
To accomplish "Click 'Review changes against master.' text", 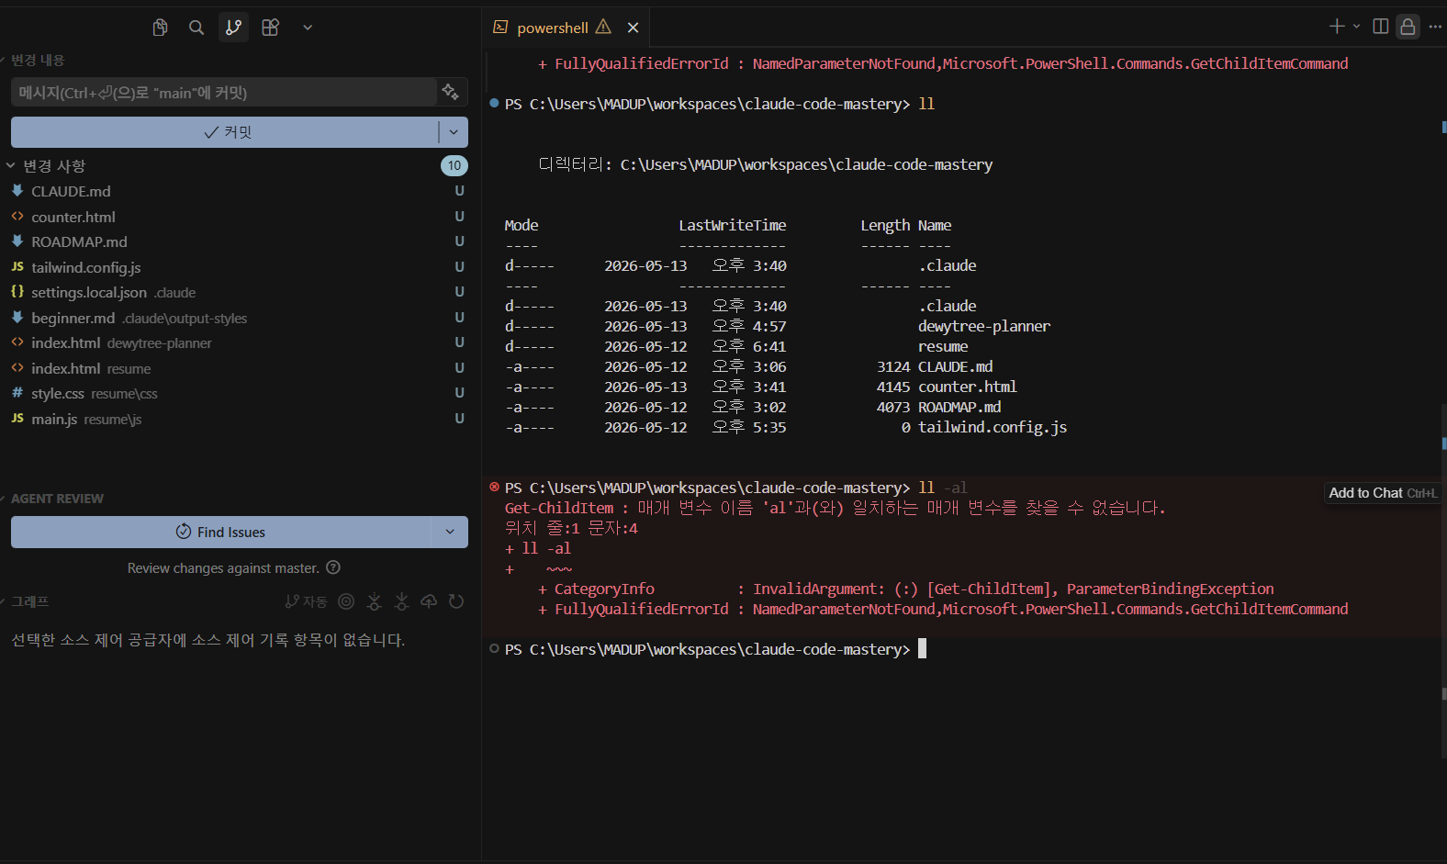I will coord(223,568).
